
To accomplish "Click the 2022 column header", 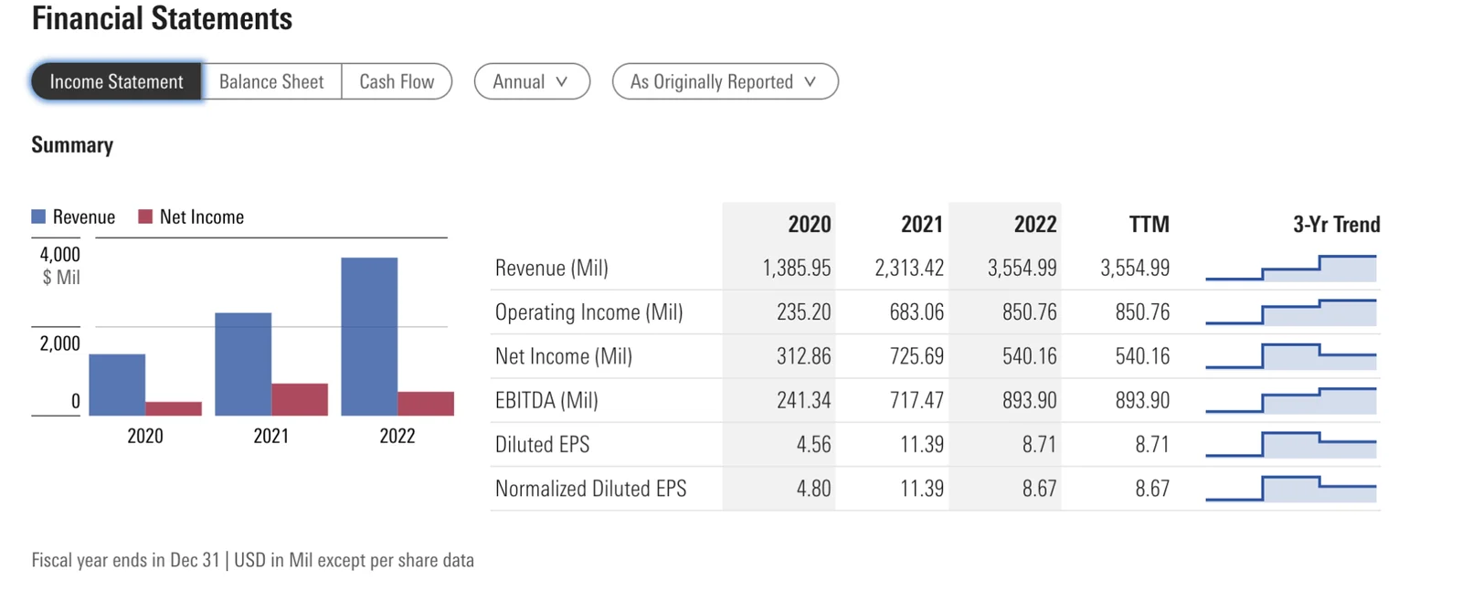I will coord(1034,224).
